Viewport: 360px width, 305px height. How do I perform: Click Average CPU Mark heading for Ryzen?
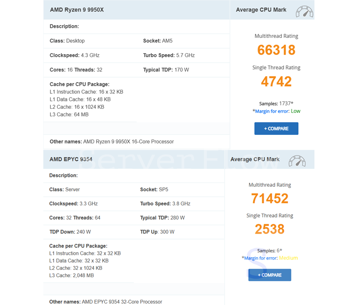click(261, 10)
